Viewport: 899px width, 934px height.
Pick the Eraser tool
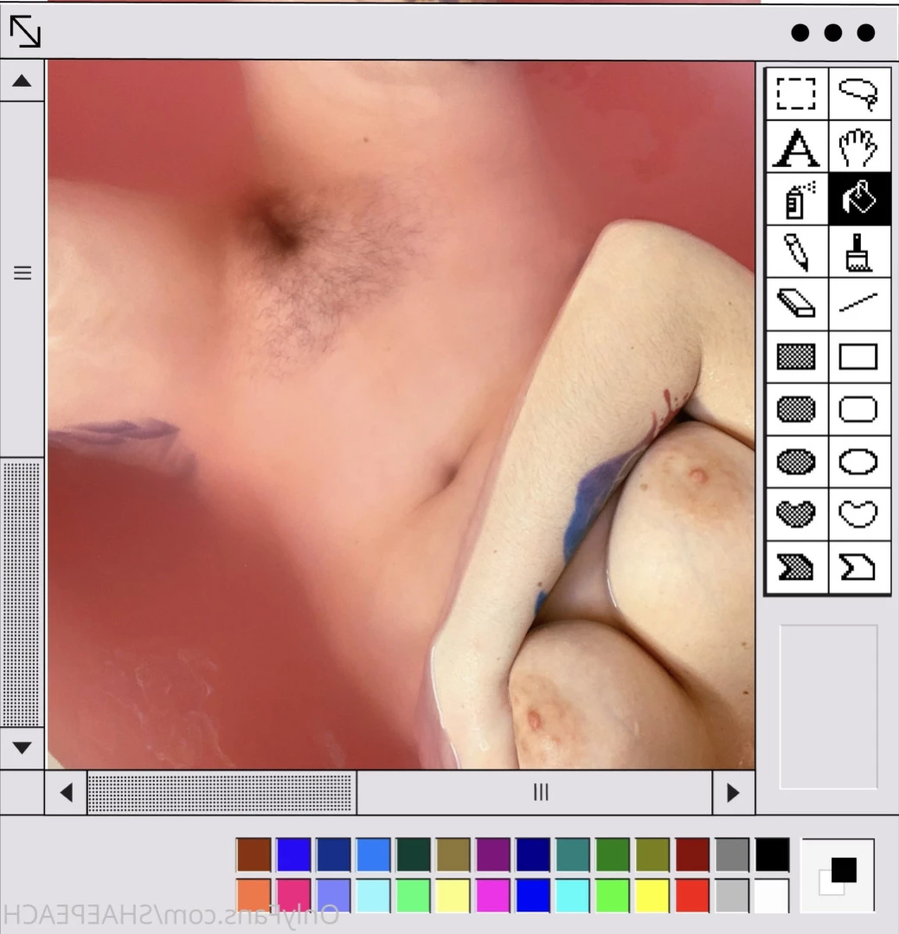coord(796,304)
